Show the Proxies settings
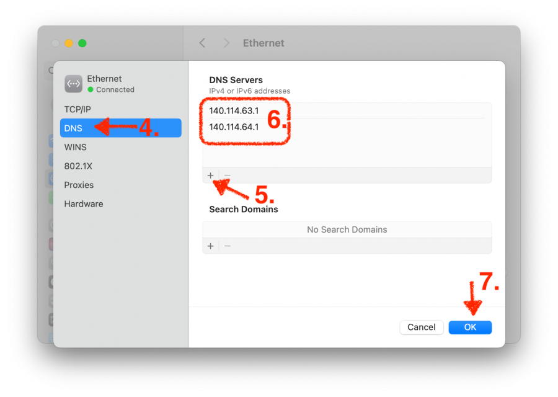558x397 pixels. 79,185
